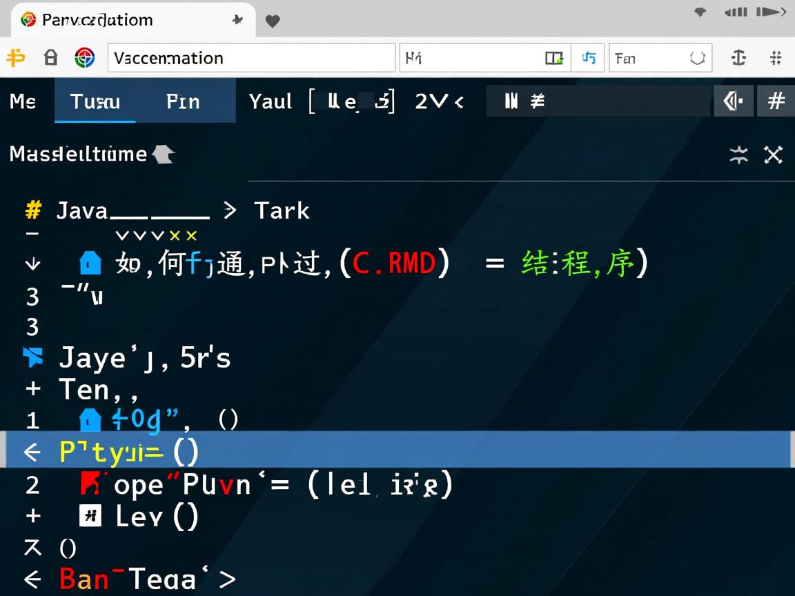
Task: Expand the chevron next to 2V
Action: (x=460, y=101)
